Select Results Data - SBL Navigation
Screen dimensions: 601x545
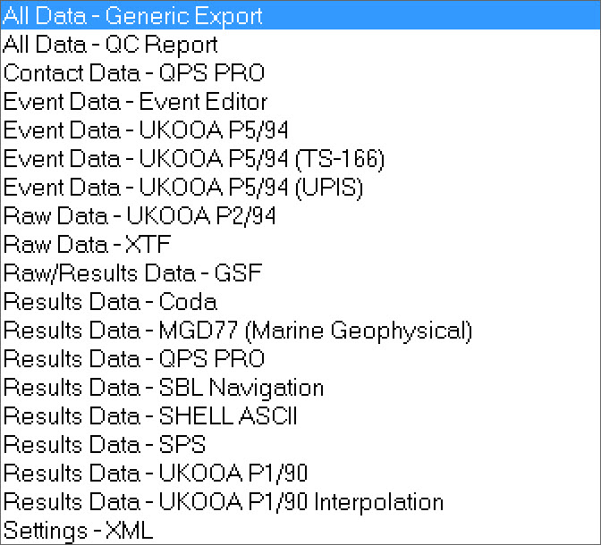(164, 388)
